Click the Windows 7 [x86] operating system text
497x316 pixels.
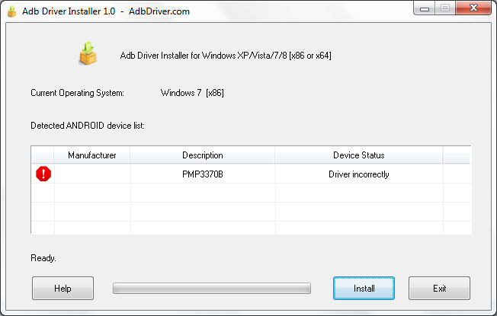point(191,93)
